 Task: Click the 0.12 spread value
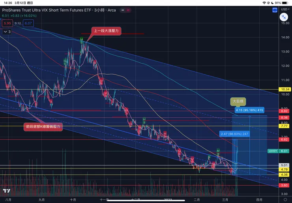18,23
